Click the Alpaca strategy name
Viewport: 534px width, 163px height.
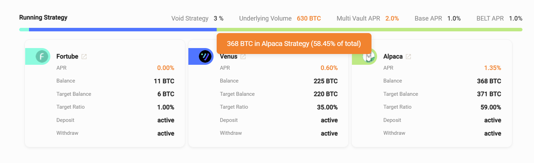point(393,56)
